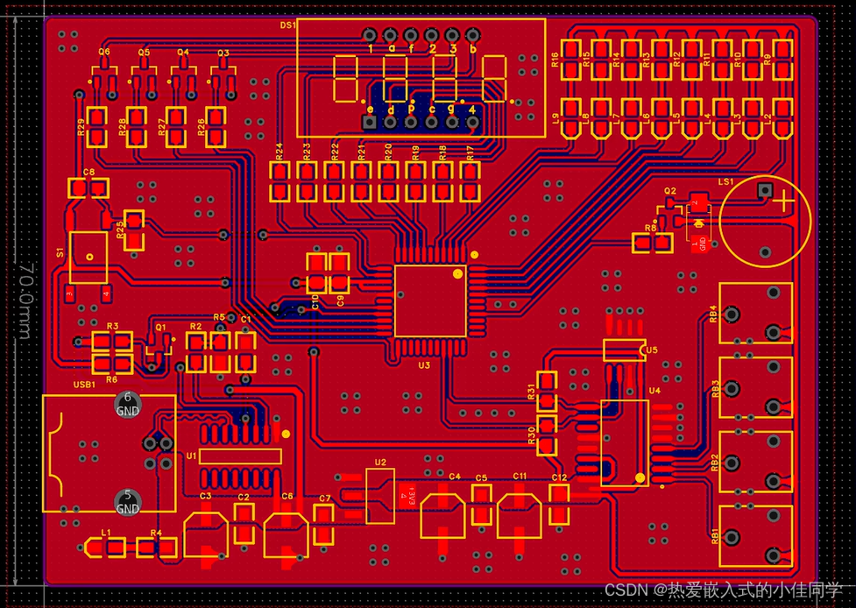Select LED L9 footprint
856x608 pixels.
(570, 118)
